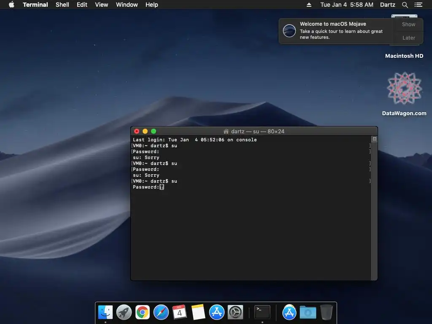Open Finder from the dock
This screenshot has height=324, width=432.
pyautogui.click(x=105, y=313)
